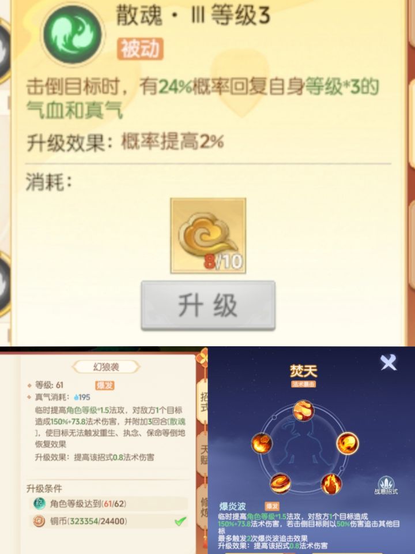This screenshot has height=554, width=415.
Task: Switch to the 招式 side tab
Action: pos(204,402)
